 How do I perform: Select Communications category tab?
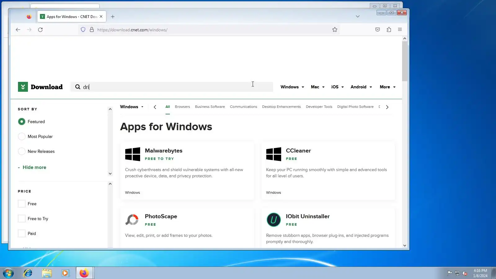(x=243, y=107)
